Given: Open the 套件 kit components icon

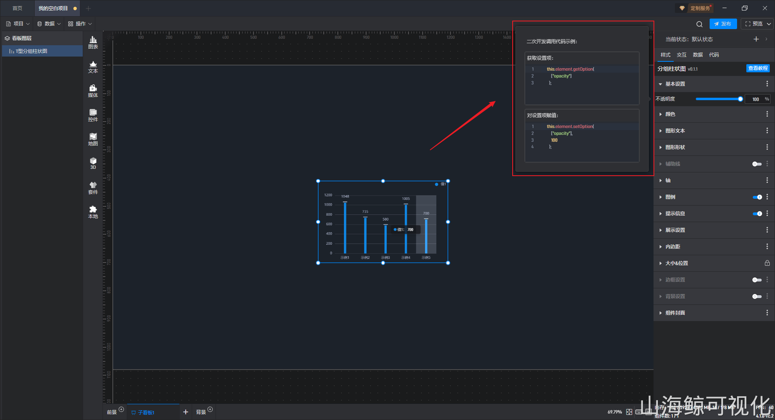Looking at the screenshot, I should (x=93, y=188).
